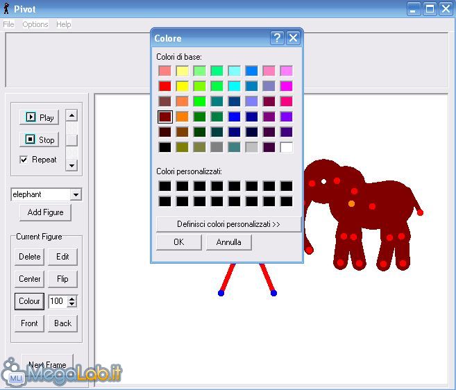Toggle the Repeat checkbox
The width and height of the screenshot is (456, 390).
pos(24,160)
